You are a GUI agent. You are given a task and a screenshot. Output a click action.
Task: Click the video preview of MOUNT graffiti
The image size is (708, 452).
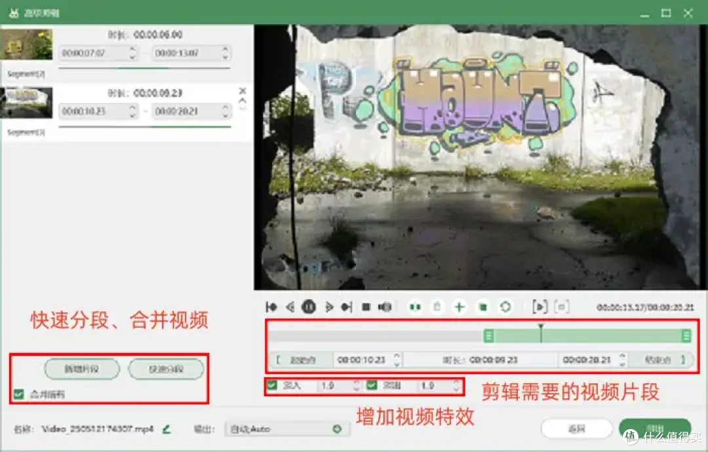(x=480, y=157)
